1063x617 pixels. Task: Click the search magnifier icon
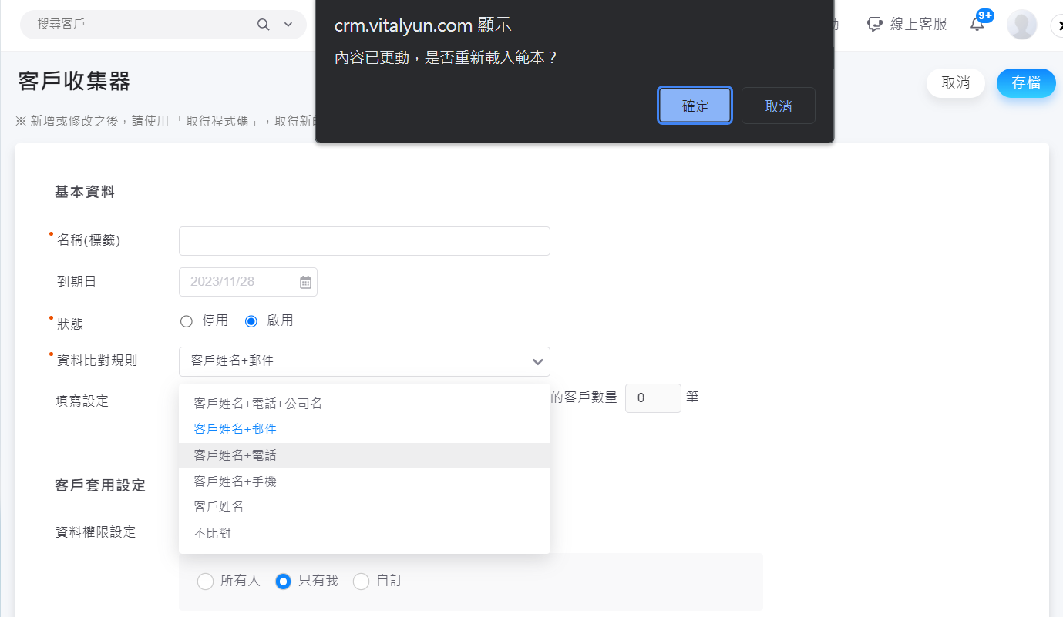(x=264, y=25)
